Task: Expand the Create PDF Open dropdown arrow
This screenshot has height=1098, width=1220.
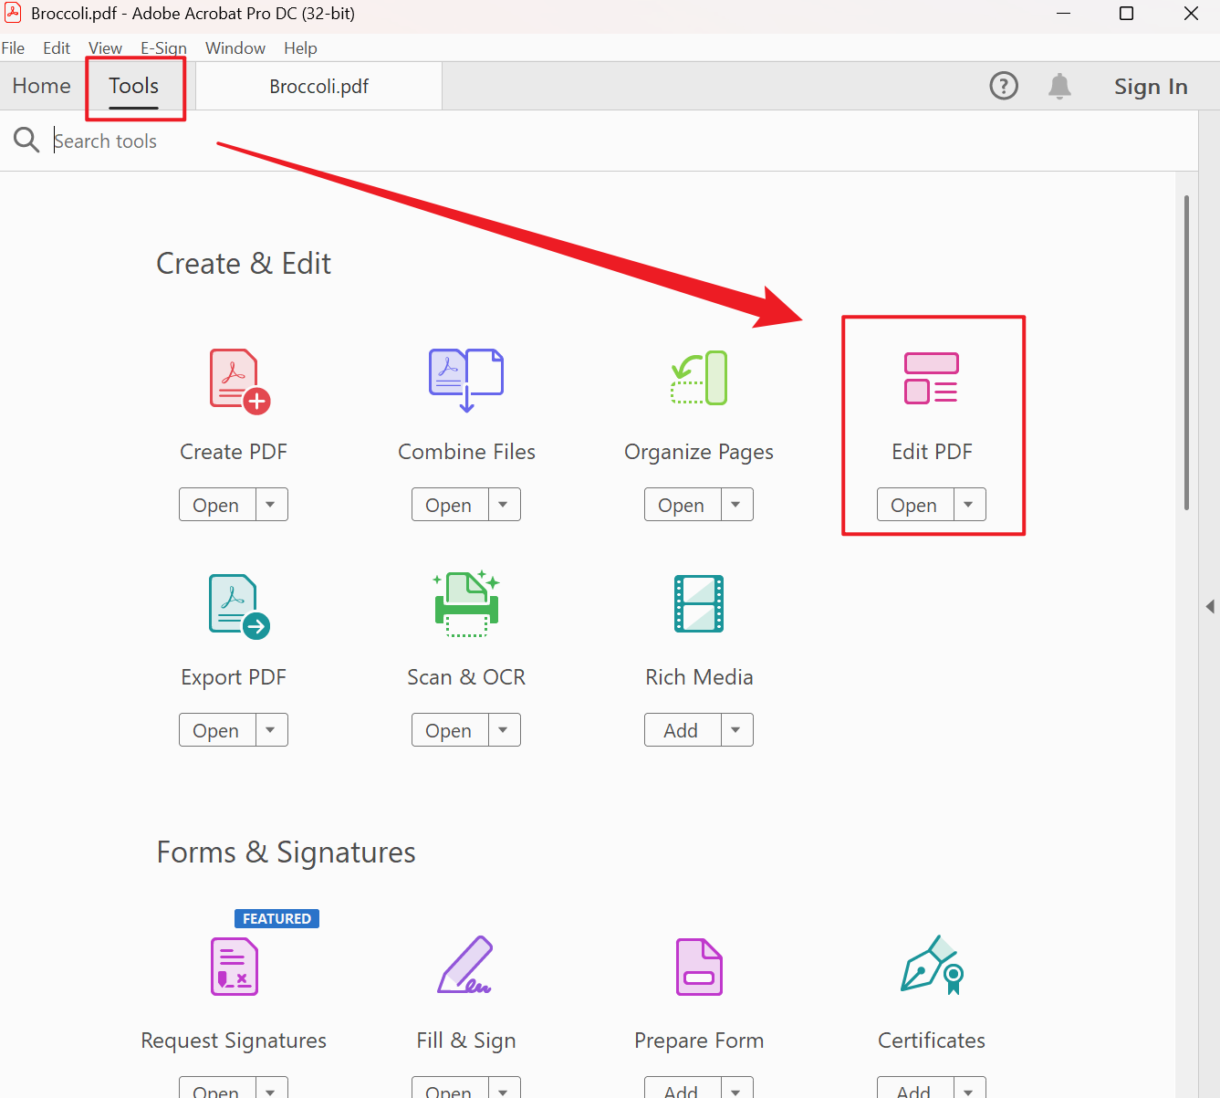Action: point(271,505)
